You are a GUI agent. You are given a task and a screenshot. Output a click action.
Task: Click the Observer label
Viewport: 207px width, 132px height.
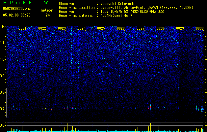[x=67, y=4]
